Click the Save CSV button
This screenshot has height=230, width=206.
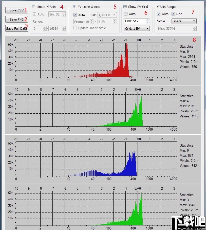click(x=16, y=10)
